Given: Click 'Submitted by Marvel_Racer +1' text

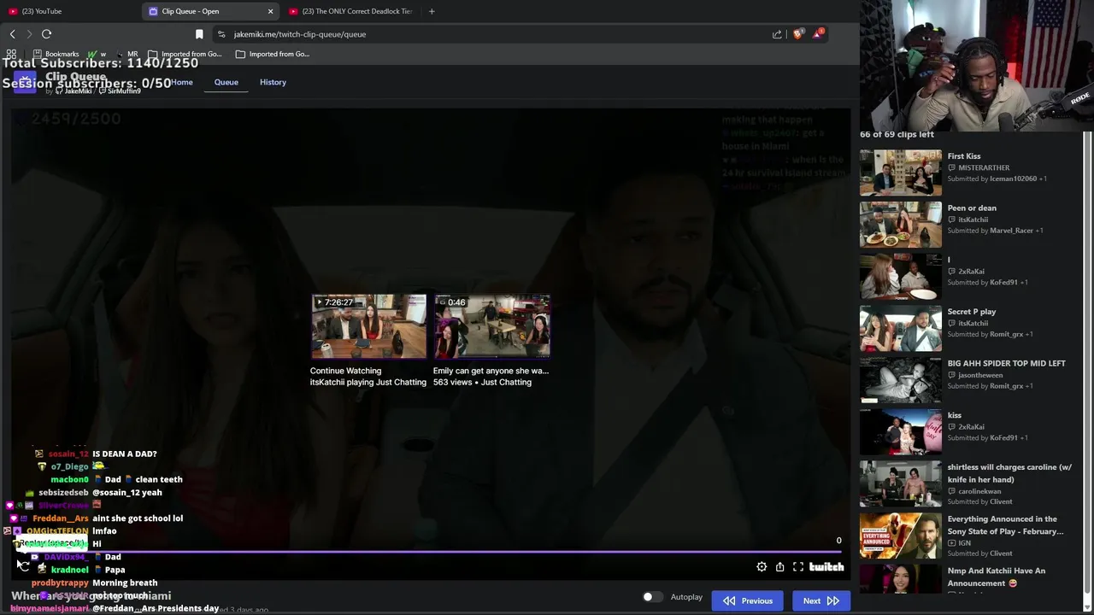Looking at the screenshot, I should click(x=996, y=231).
